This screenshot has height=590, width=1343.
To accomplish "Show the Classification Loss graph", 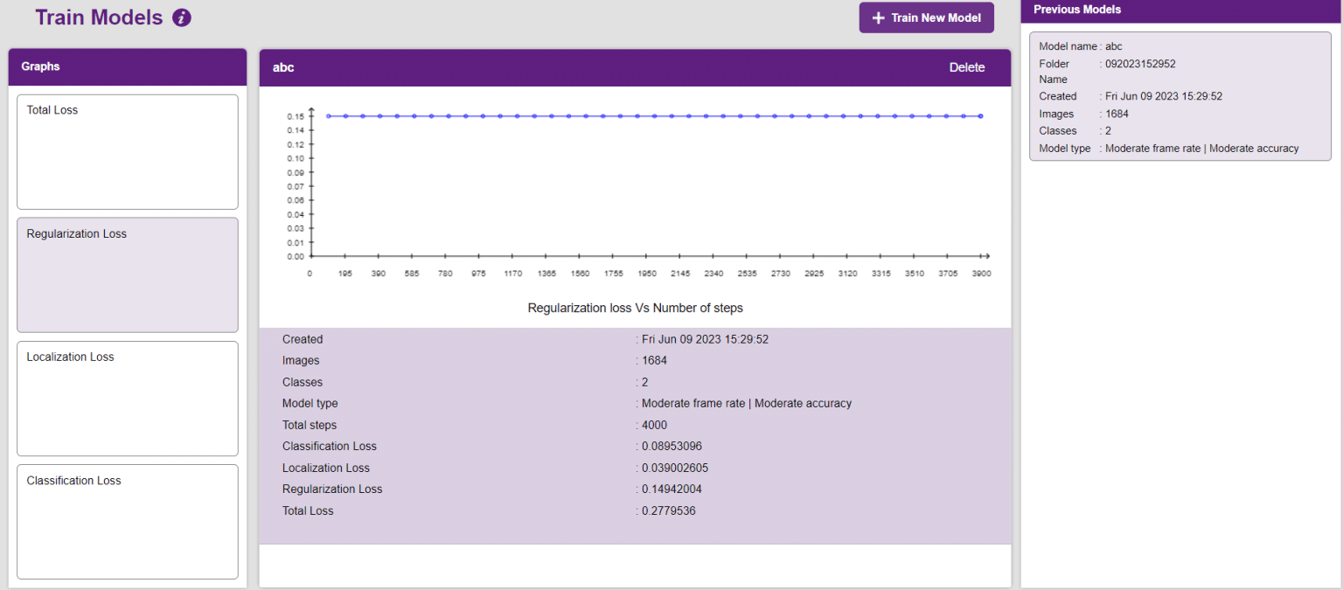I will (x=127, y=522).
